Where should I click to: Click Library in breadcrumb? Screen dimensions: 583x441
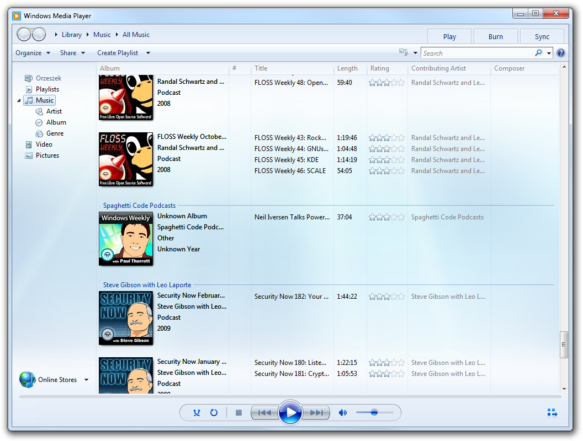click(x=71, y=35)
